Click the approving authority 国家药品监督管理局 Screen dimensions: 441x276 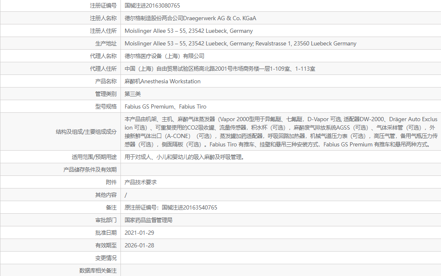[149, 220]
